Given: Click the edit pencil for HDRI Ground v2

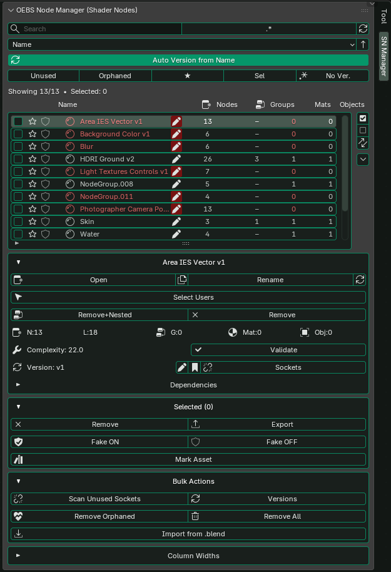Looking at the screenshot, I should (x=176, y=159).
